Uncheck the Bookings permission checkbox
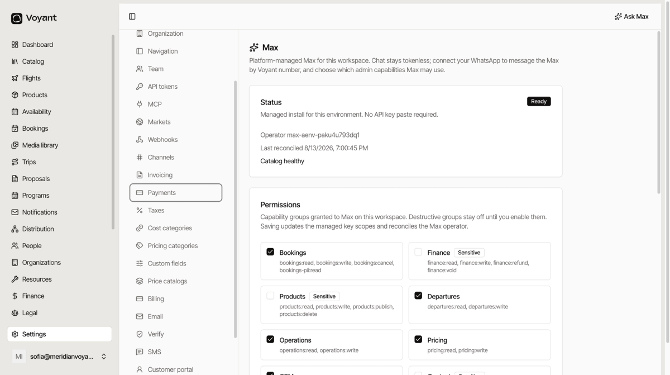670x375 pixels. point(270,252)
